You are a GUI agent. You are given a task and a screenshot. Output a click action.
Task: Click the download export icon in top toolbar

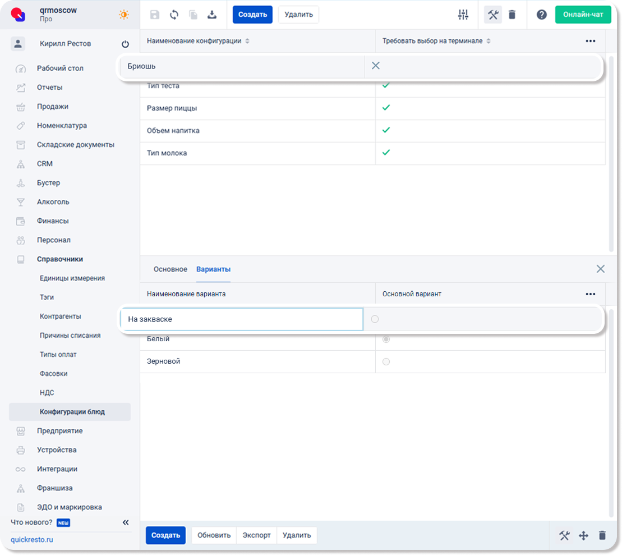click(212, 15)
